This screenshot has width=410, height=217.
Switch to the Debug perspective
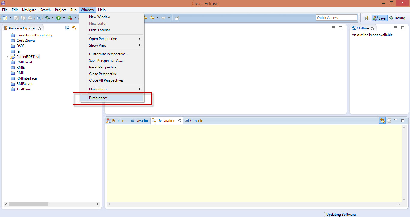(x=397, y=18)
